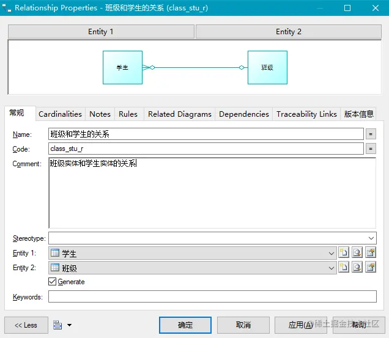Open the Related Diagrams tab

point(180,114)
